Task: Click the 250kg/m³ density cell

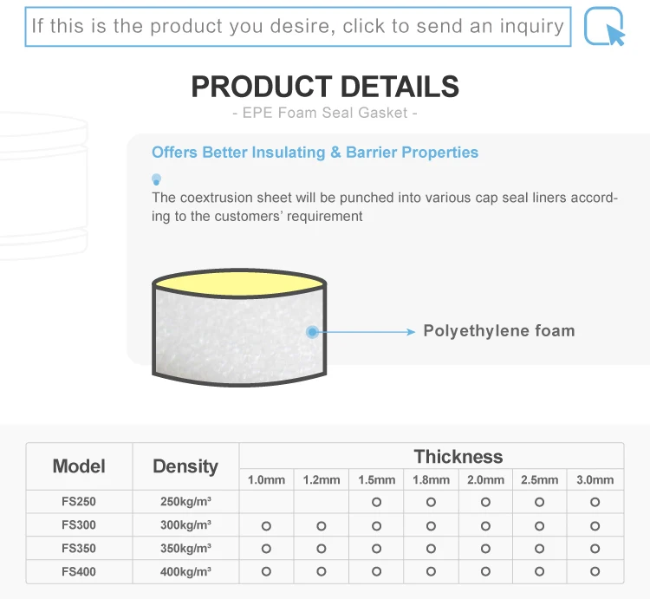Action: tap(185, 502)
